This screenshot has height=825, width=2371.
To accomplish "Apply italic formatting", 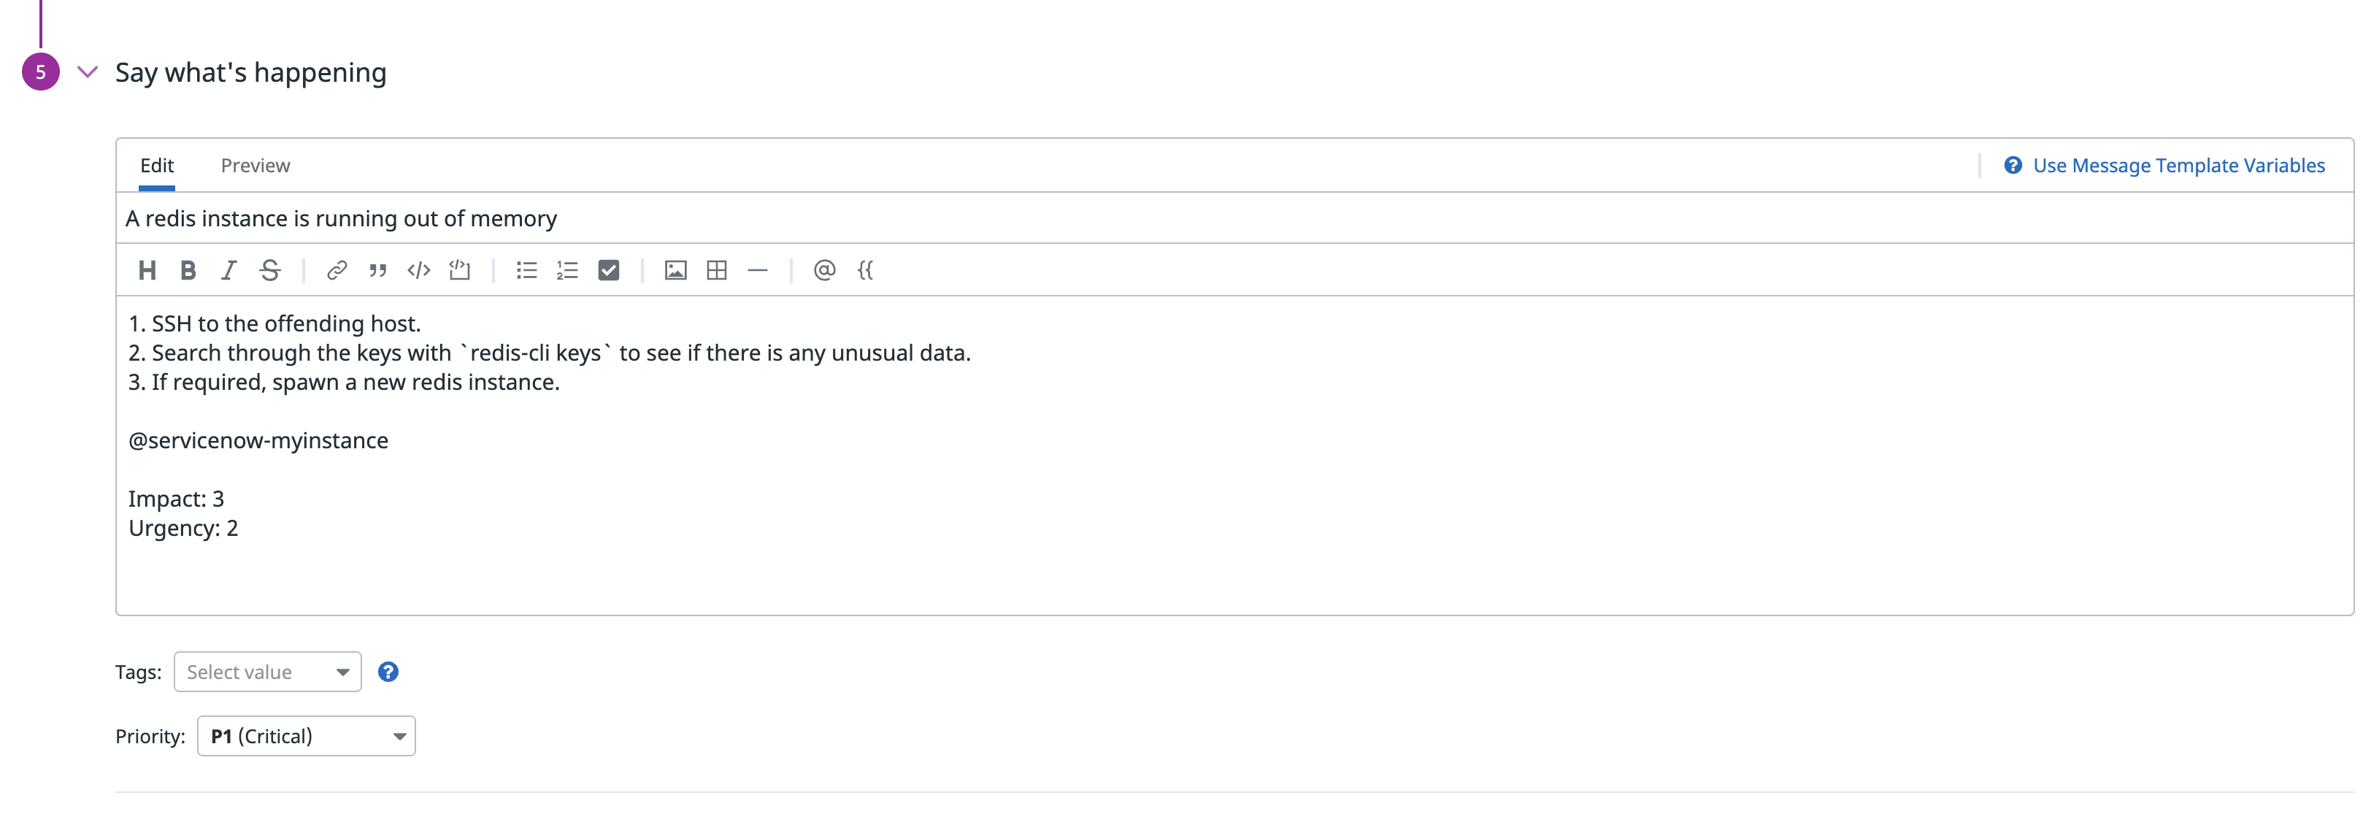I will point(228,270).
